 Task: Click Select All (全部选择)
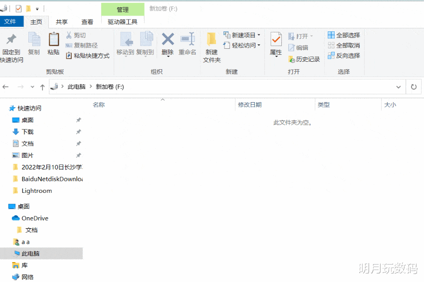click(344, 35)
